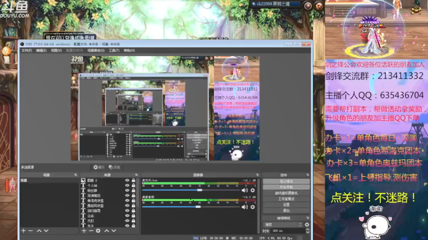
Task: Open the 场景集合(S) menu
Action: (96, 51)
